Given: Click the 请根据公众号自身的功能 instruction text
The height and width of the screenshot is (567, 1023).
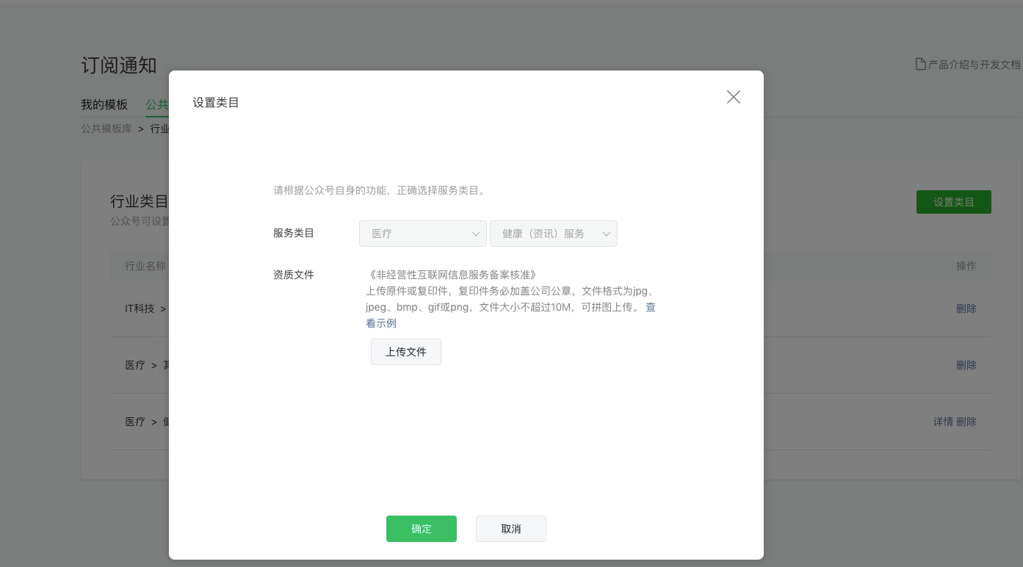Looking at the screenshot, I should pyautogui.click(x=379, y=190).
